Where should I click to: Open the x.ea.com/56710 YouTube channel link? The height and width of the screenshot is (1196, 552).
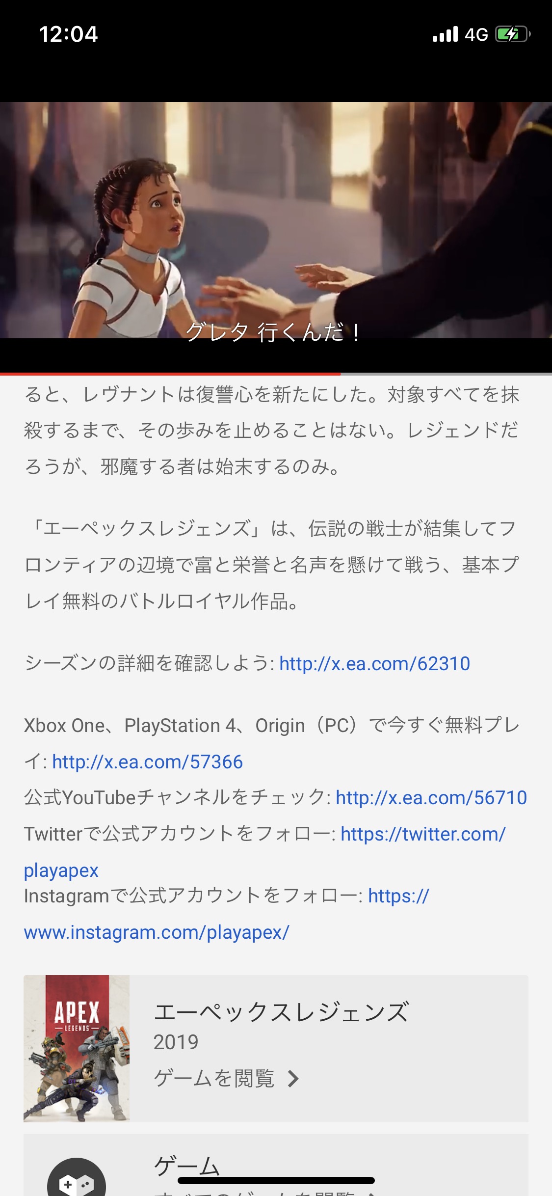431,798
